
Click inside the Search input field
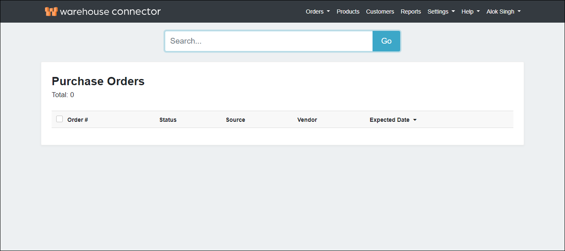point(268,41)
